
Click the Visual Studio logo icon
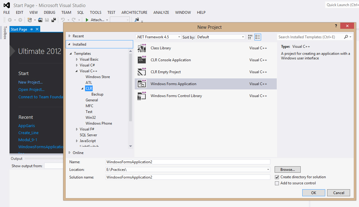coord(7,5)
